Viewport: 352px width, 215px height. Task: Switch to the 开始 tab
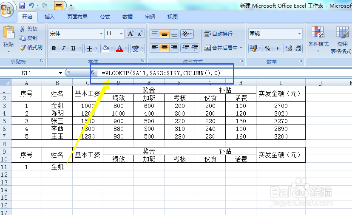tap(27, 17)
